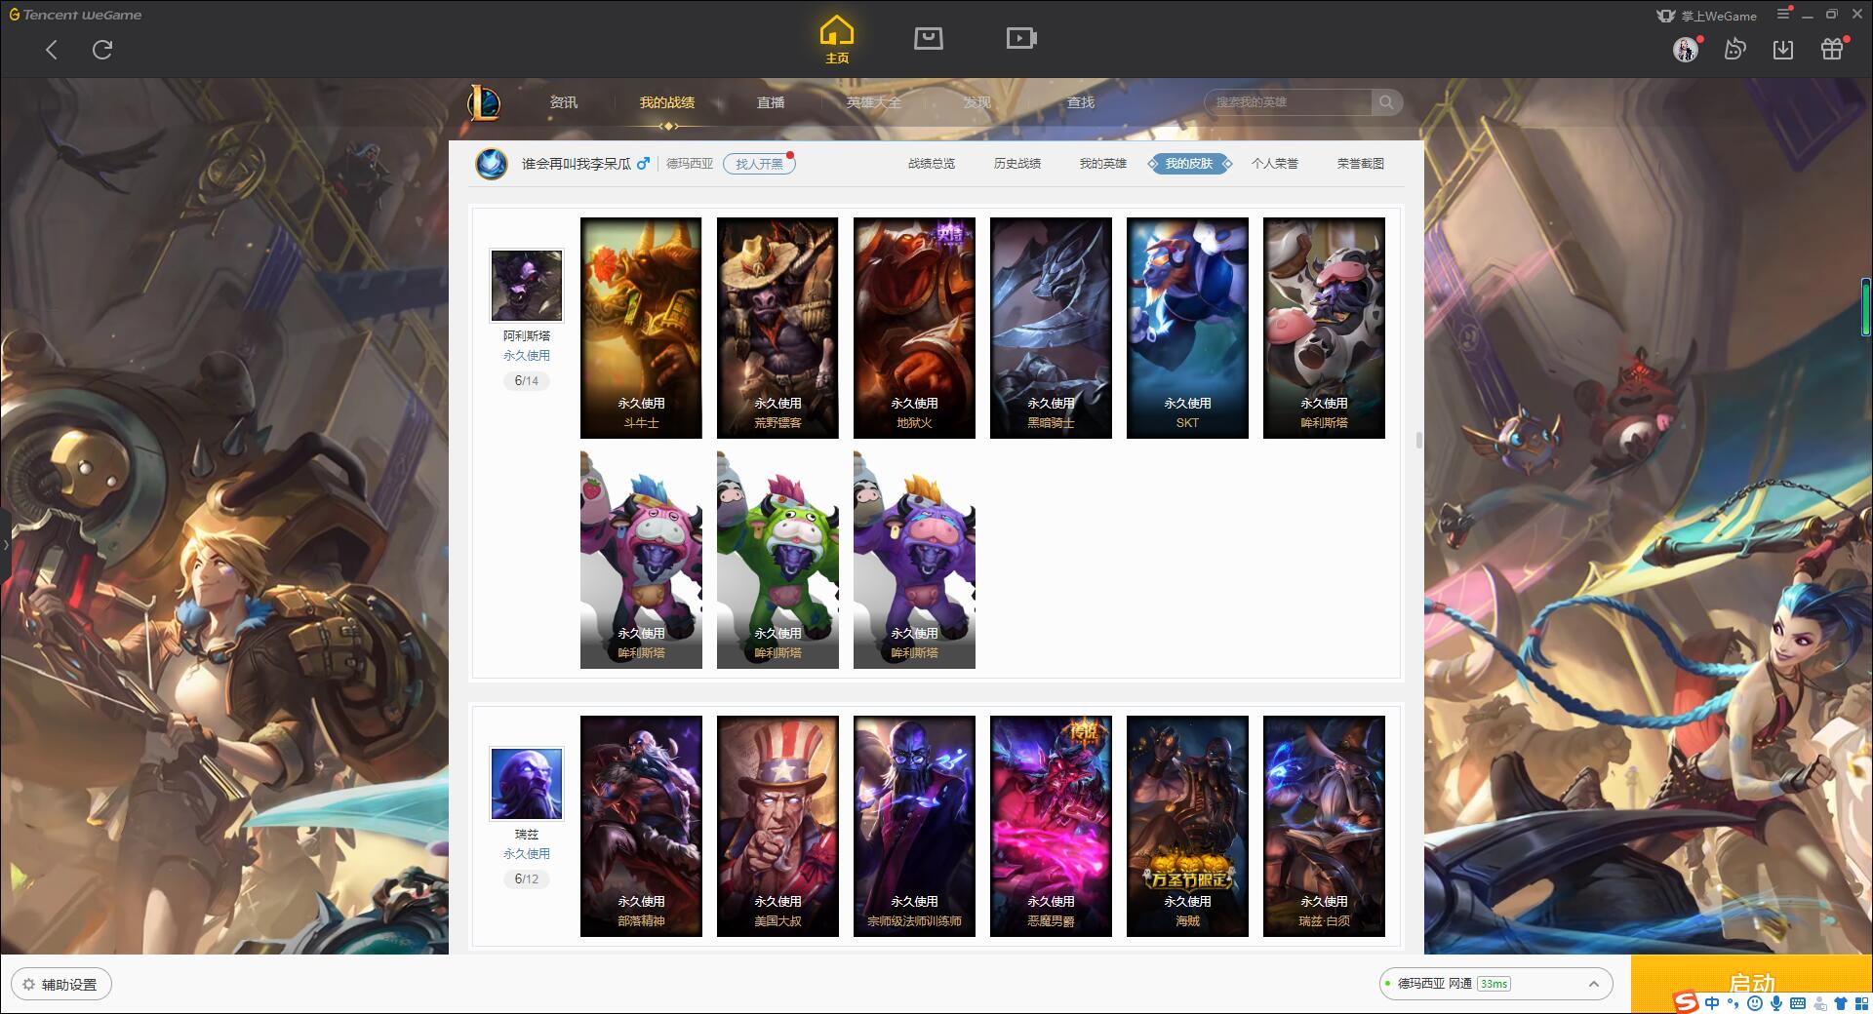Open the 主页 home icon

(x=837, y=40)
